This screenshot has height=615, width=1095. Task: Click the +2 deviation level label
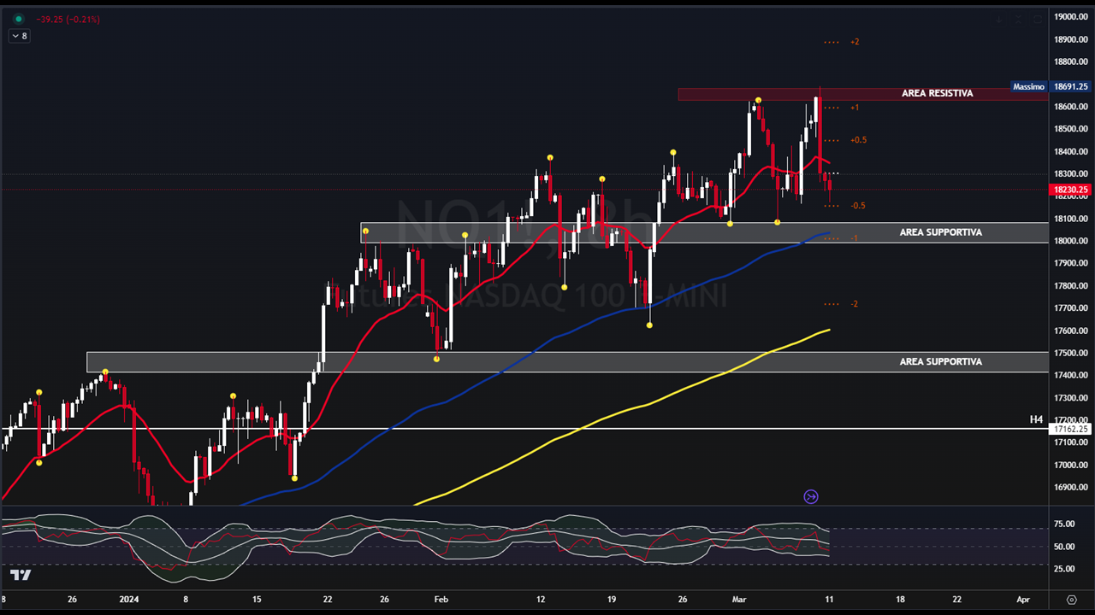(855, 42)
